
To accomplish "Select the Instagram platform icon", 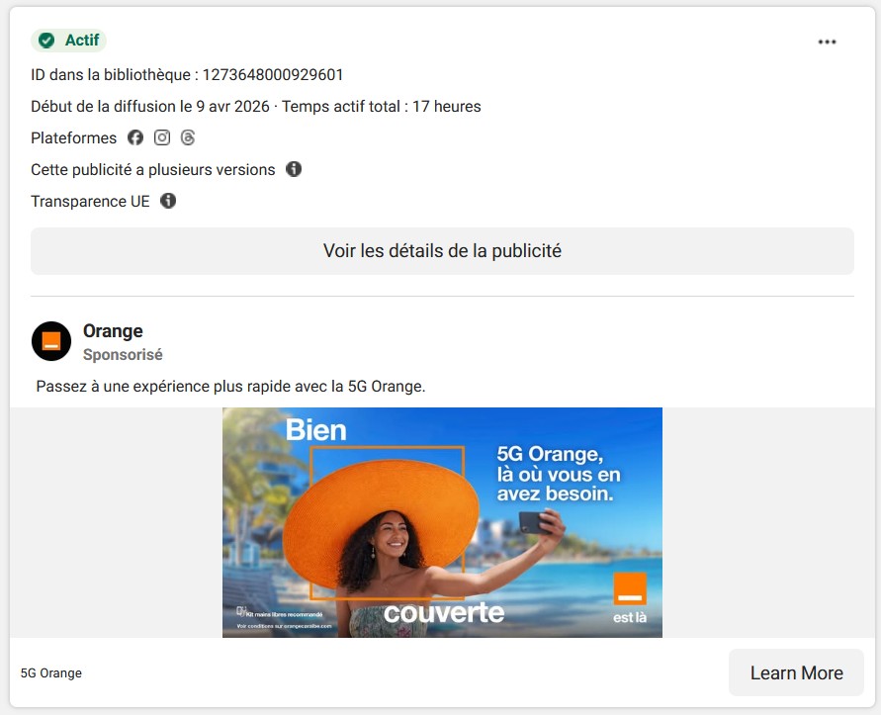I will 162,137.
